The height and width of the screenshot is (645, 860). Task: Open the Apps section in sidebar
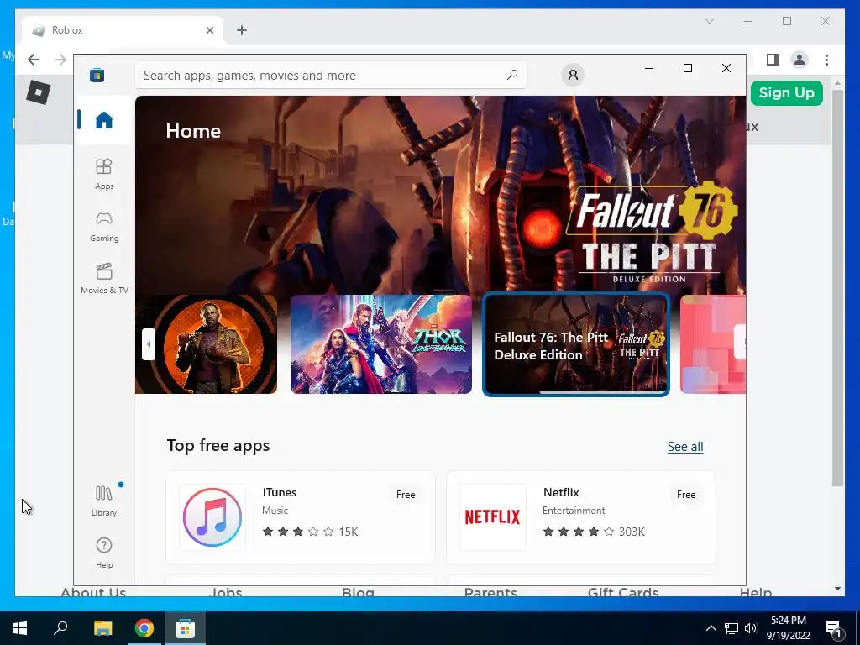click(x=103, y=174)
